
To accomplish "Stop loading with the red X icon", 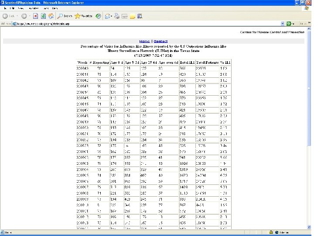I will pos(35,16).
